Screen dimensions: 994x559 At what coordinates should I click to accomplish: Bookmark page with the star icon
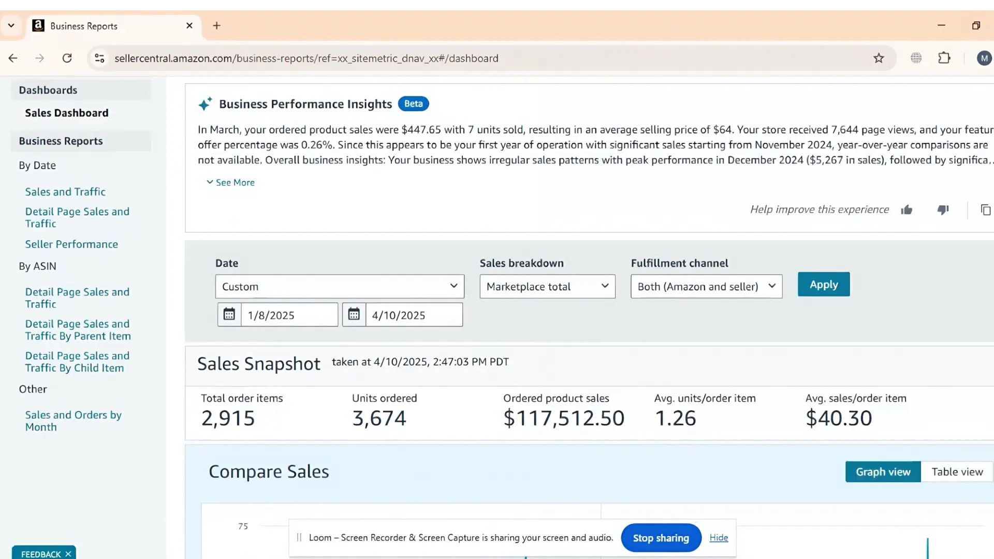(879, 58)
